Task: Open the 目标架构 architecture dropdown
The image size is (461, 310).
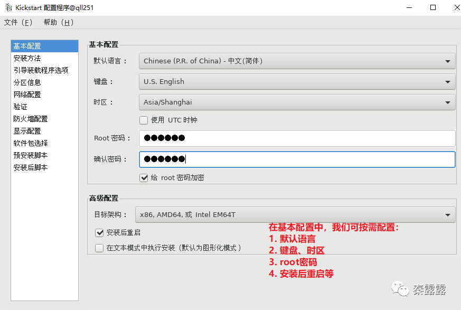Action: [295, 215]
